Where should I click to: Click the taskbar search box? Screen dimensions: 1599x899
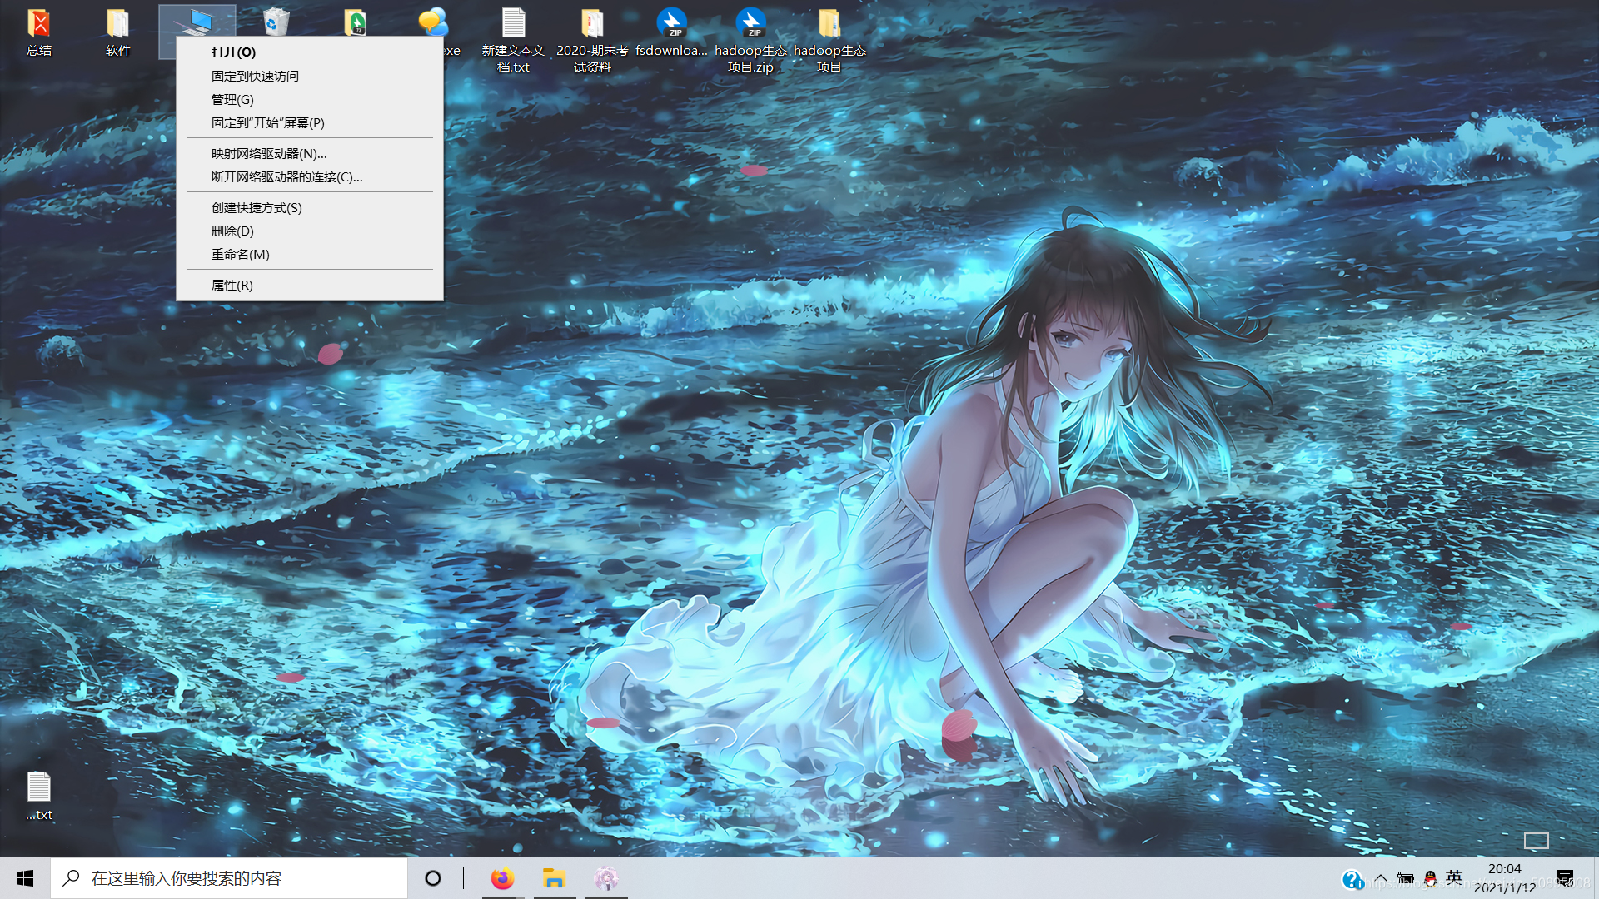(229, 878)
